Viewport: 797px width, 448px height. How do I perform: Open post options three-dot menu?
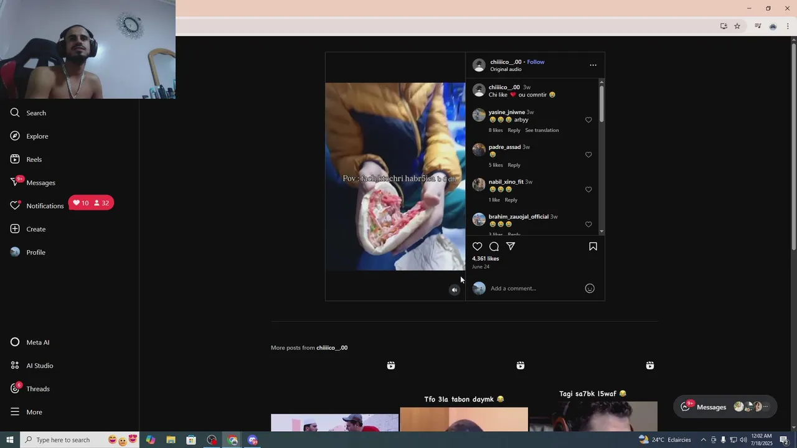(593, 65)
